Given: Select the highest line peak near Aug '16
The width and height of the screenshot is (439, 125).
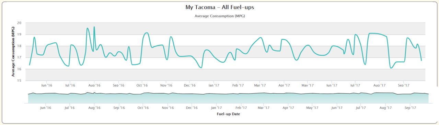Looking at the screenshot, I should tap(94, 27).
